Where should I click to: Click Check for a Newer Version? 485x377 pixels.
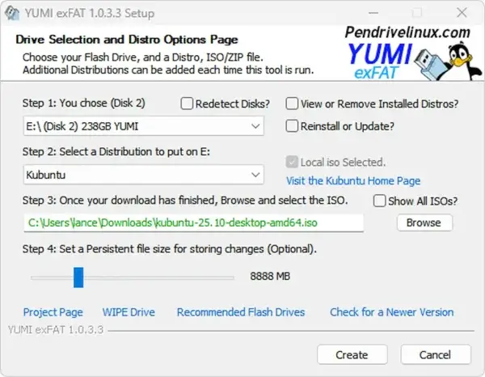tap(391, 312)
